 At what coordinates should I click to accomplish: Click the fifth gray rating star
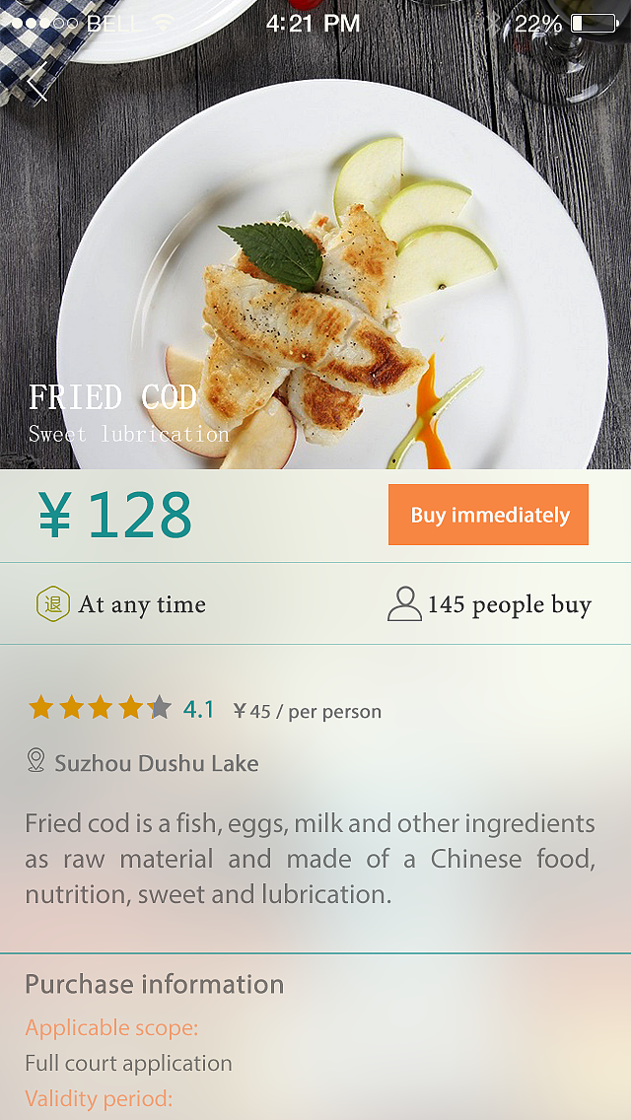coord(160,708)
